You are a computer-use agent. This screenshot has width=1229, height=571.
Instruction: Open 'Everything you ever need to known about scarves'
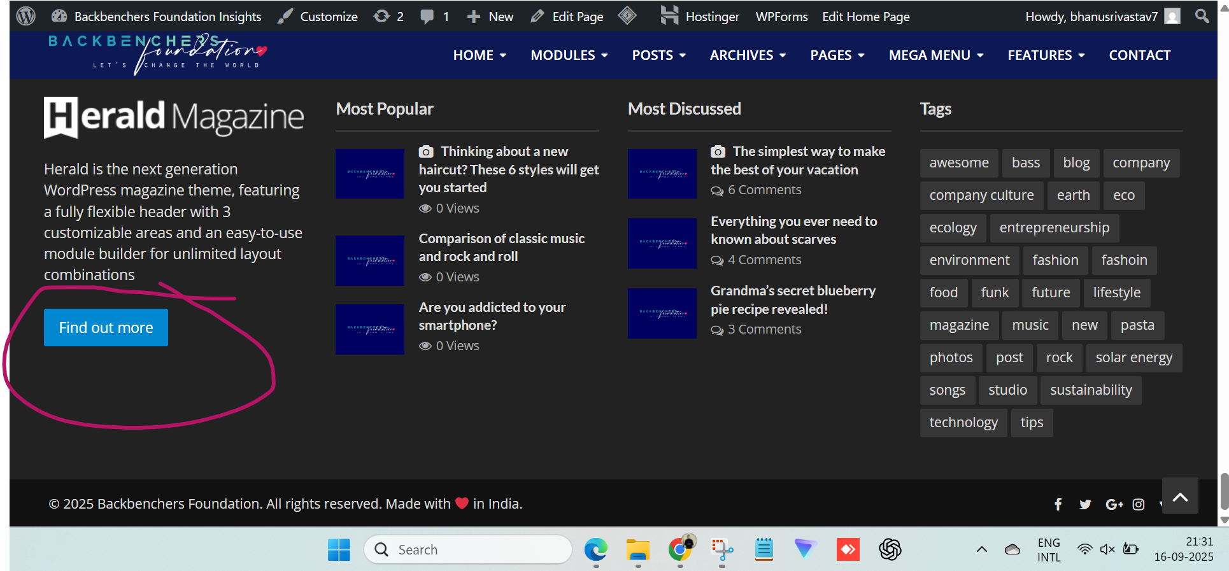[x=793, y=230]
